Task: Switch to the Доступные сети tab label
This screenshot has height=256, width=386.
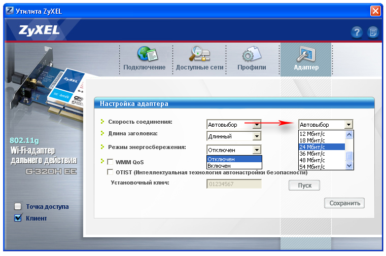Action: point(200,67)
